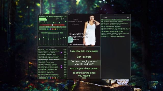Select search result 1443 T.H. Express

[x=116, y=33]
